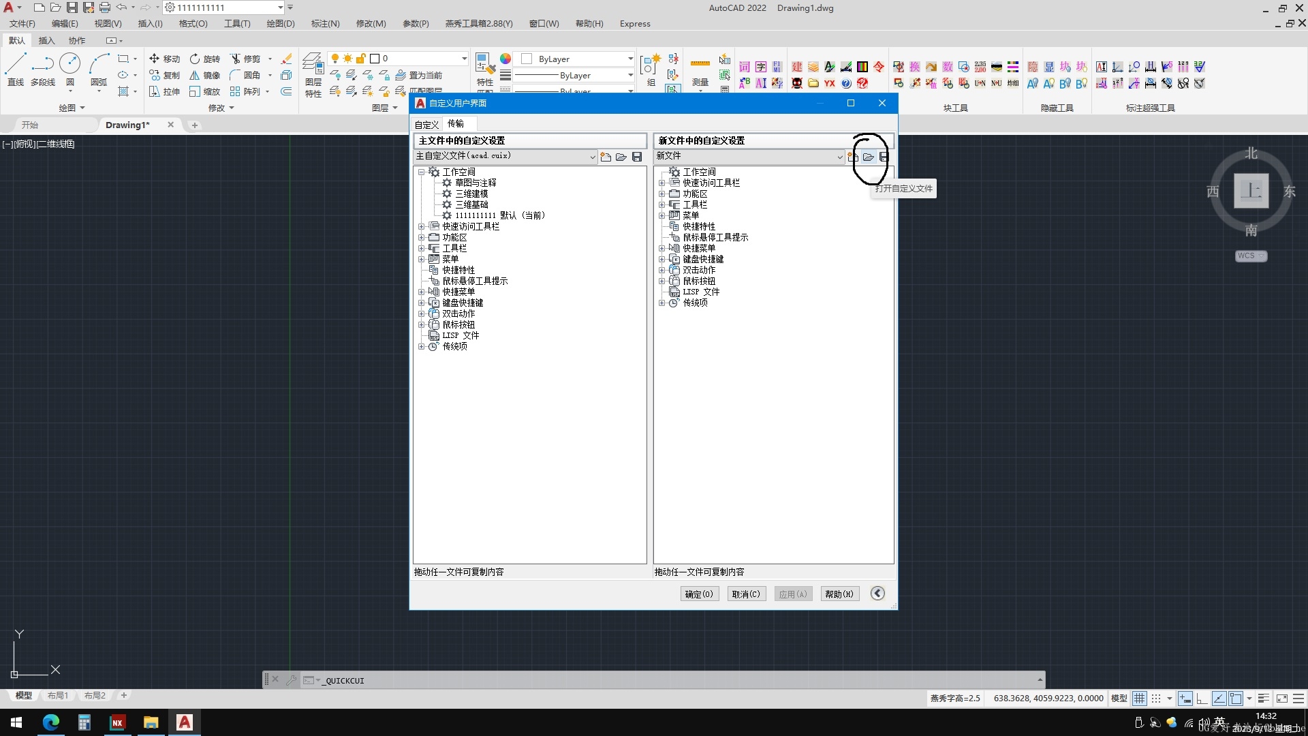
Task: Open the 图层特性 layer properties manager
Action: coord(313,75)
